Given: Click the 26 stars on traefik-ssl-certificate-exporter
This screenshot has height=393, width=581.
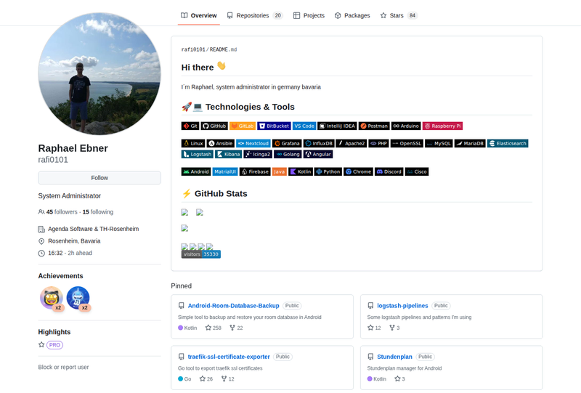Looking at the screenshot, I should (x=206, y=379).
